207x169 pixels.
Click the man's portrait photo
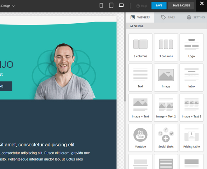(64, 72)
